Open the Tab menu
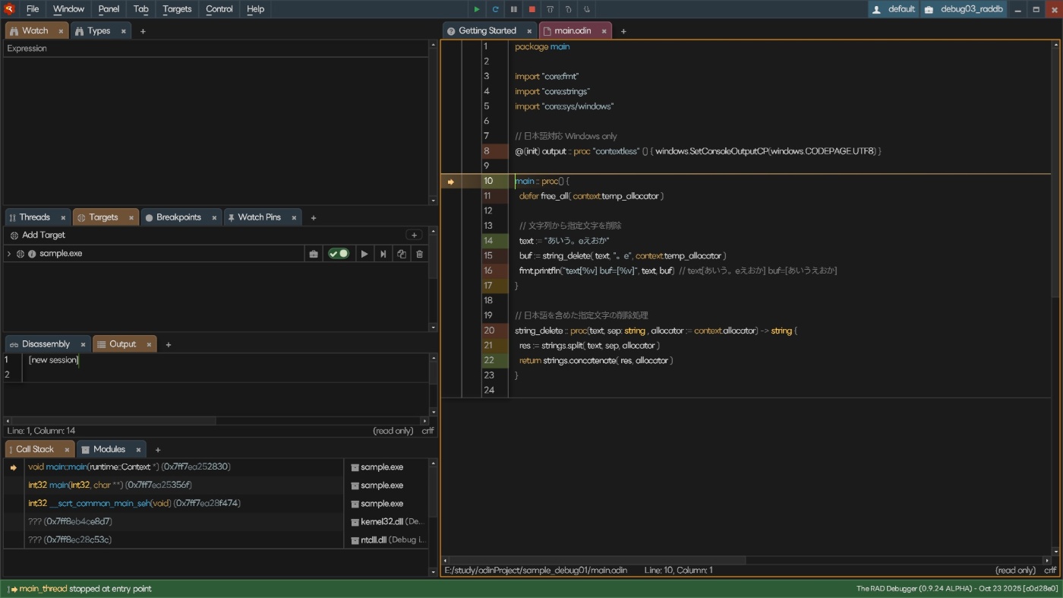The width and height of the screenshot is (1063, 598). (x=141, y=9)
